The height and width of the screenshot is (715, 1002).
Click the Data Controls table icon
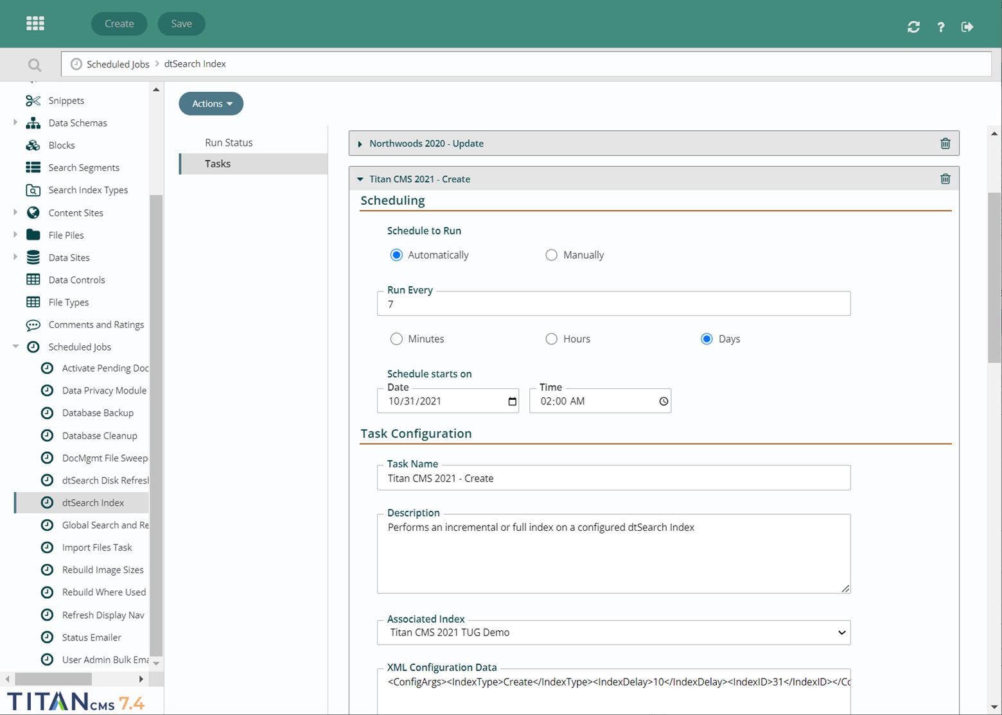[x=33, y=280]
